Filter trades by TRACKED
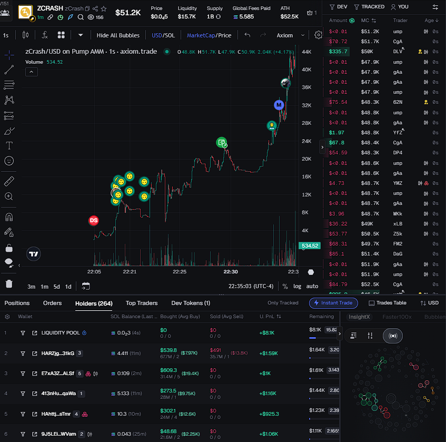Image resolution: width=446 pixels, height=442 pixels. (x=369, y=7)
